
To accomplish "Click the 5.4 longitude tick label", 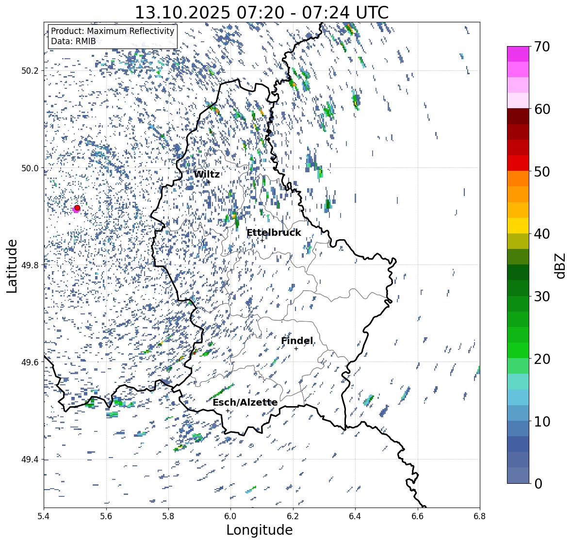I will pyautogui.click(x=44, y=516).
